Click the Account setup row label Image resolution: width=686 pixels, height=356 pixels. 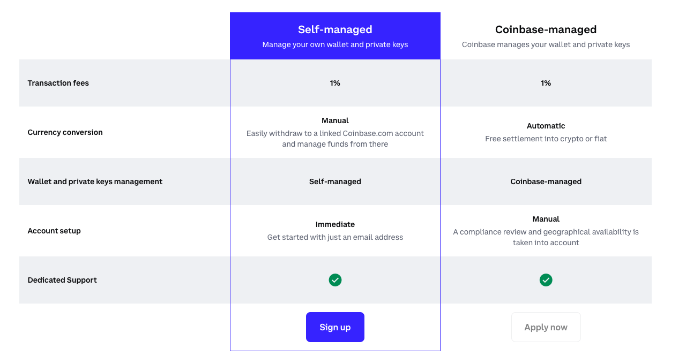[54, 231]
